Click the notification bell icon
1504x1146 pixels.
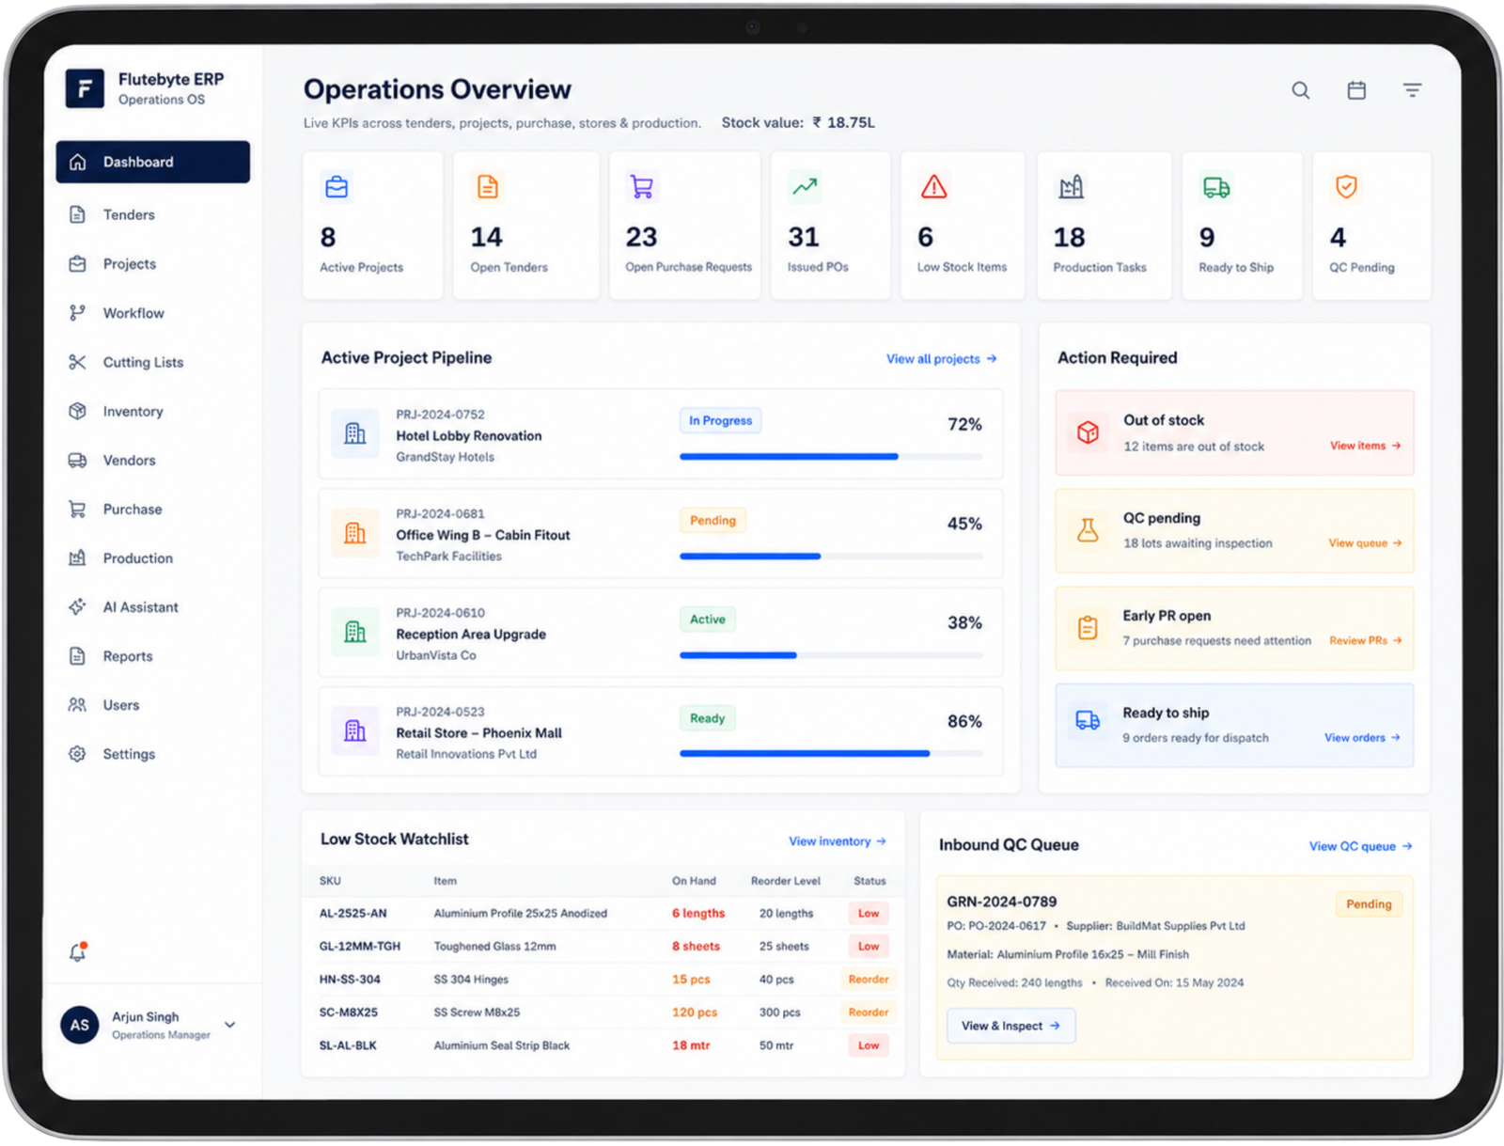tap(78, 952)
